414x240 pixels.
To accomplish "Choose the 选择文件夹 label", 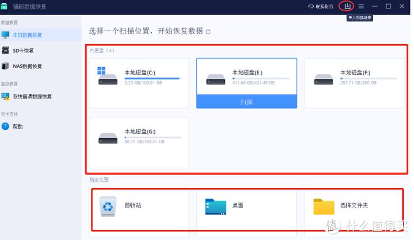I will [x=354, y=205].
